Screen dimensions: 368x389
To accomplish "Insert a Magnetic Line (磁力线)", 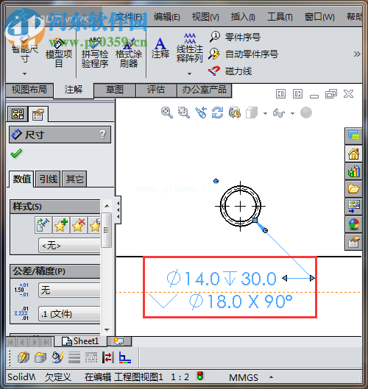I will click(x=230, y=71).
